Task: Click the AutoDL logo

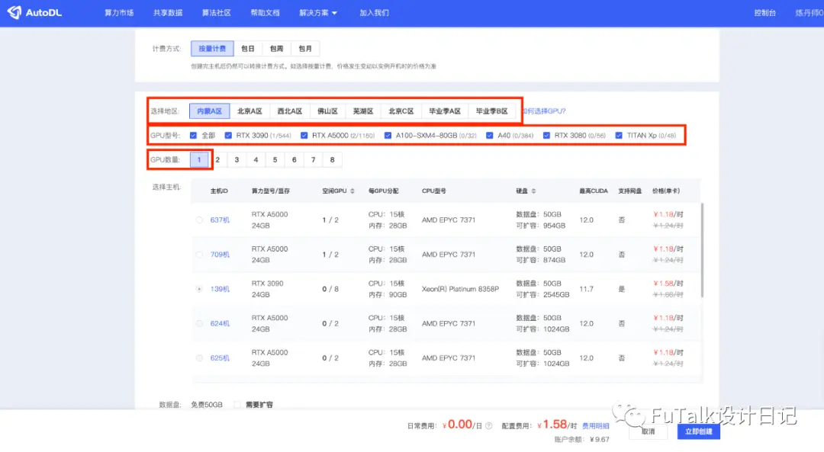Action: click(34, 13)
